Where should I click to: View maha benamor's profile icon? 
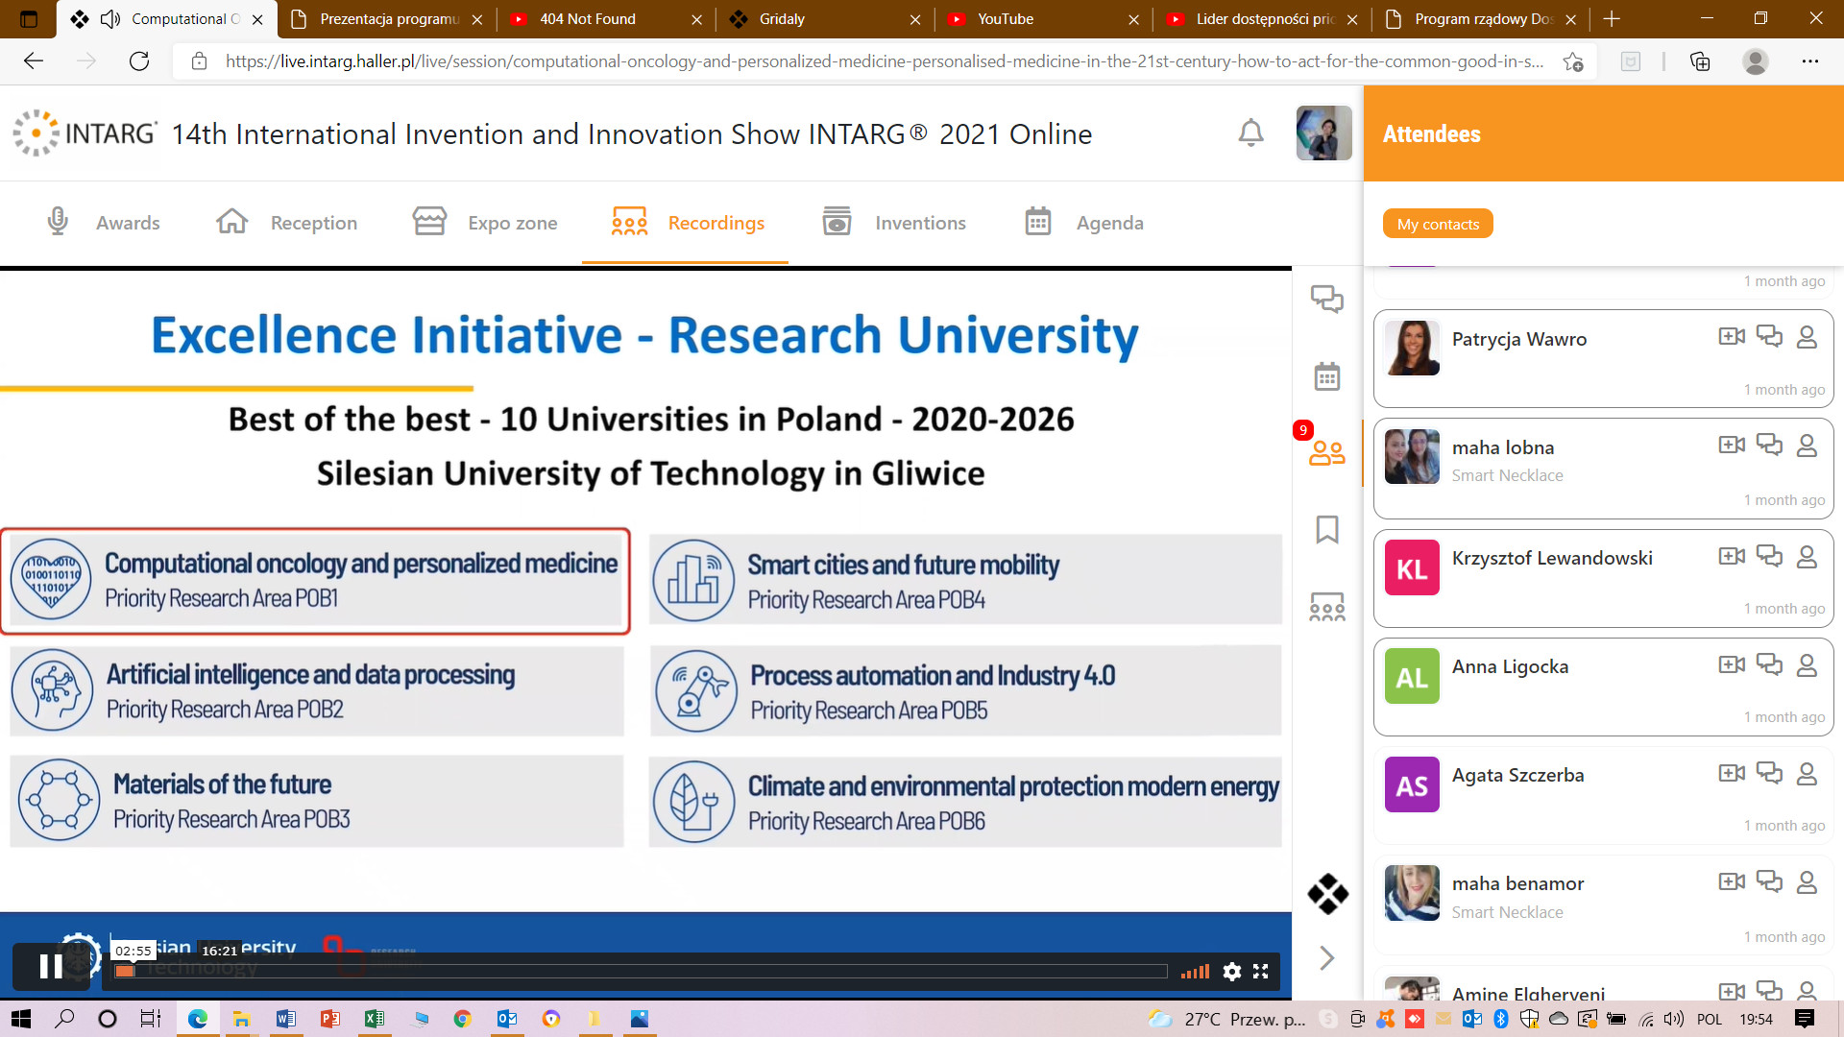[1807, 882]
